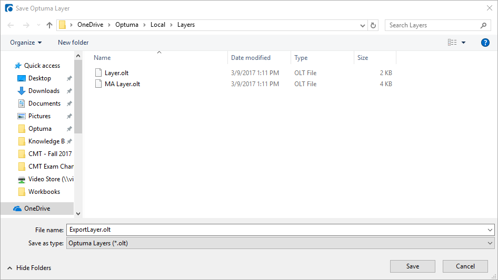Screen dimensions: 498x280
Task: Sort files by Date modified column
Action: click(251, 58)
